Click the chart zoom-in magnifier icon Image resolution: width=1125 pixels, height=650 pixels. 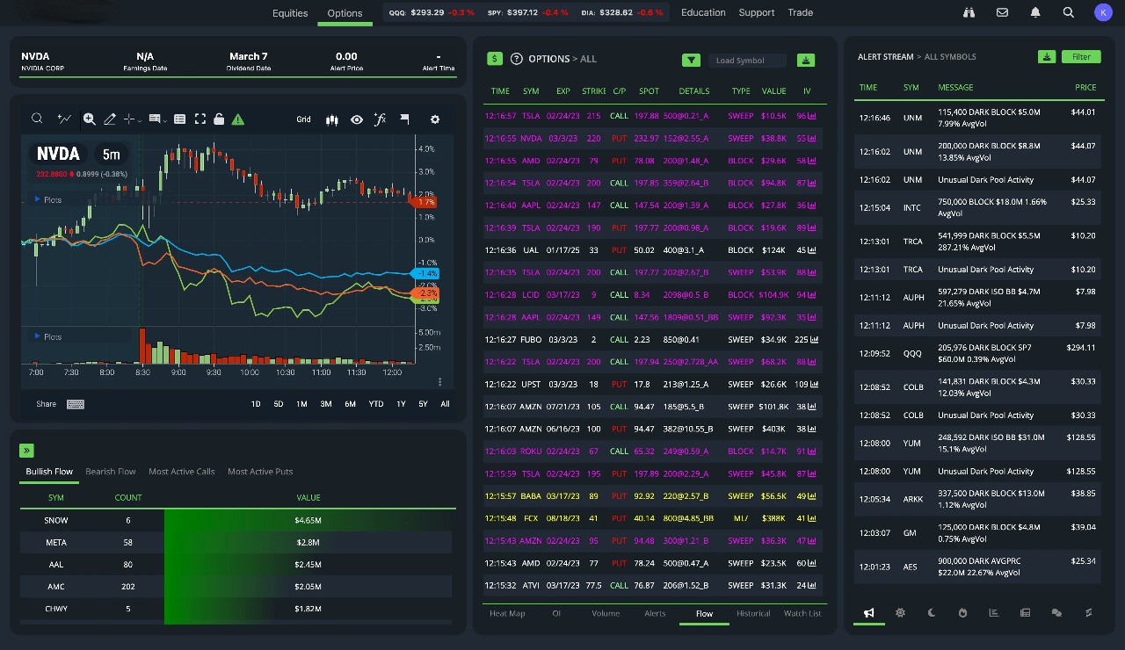tap(89, 119)
